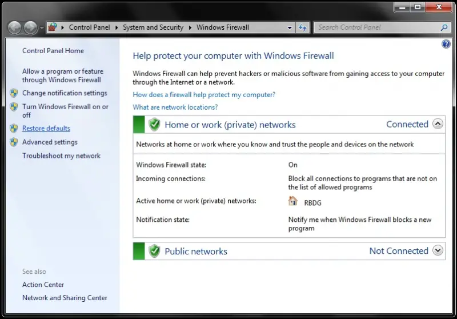
Task: Select System and Security in breadcrumb
Action: tap(153, 27)
